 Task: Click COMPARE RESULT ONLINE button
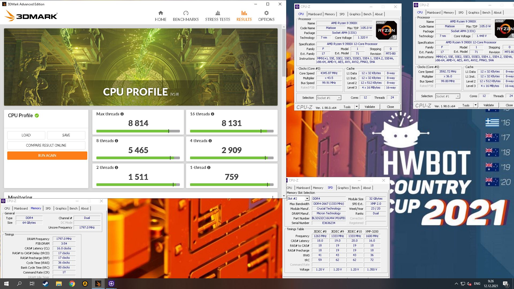pos(46,145)
